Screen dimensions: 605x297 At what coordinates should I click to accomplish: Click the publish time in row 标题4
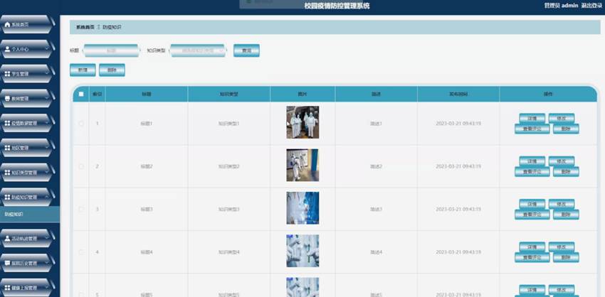(x=458, y=252)
